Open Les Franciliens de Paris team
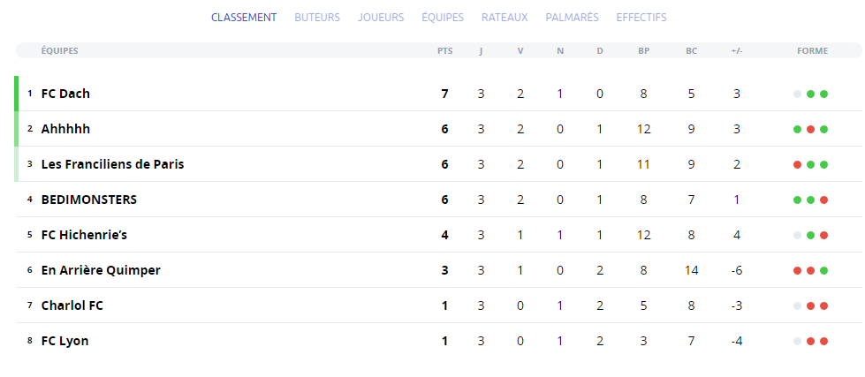 (x=112, y=164)
